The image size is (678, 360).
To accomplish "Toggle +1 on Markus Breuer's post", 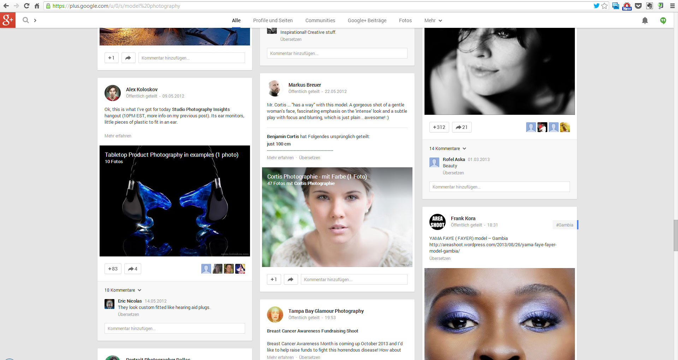I will pos(274,279).
